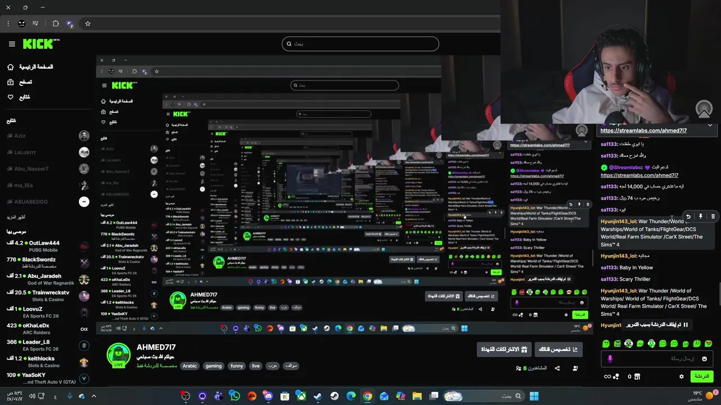This screenshot has height=405, width=721.
Task: Open chat settings gear icon
Action: pyautogui.click(x=681, y=376)
